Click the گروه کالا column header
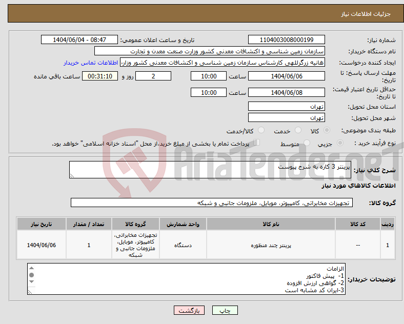404x324 pixels. click(135, 224)
